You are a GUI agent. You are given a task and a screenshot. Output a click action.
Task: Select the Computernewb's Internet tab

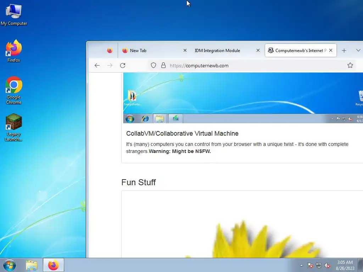tap(301, 50)
